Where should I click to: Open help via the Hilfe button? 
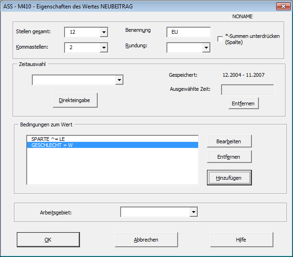coord(241,240)
